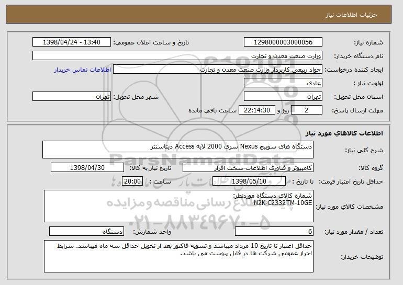
Task: Select the delivery province field تهران
Action: coord(283,97)
